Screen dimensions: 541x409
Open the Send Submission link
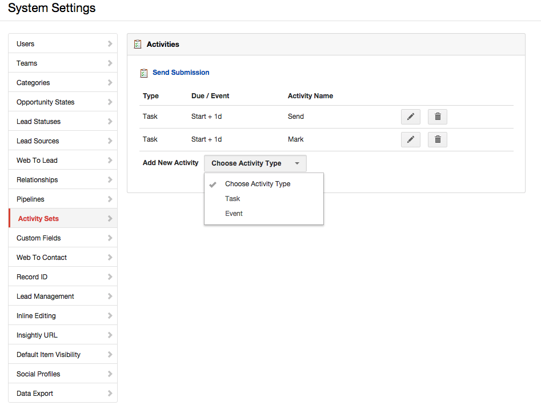click(x=181, y=73)
